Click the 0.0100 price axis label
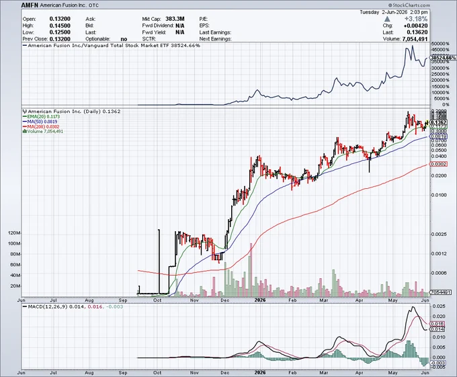Image resolution: width=457 pixels, height=377 pixels. coord(439,195)
